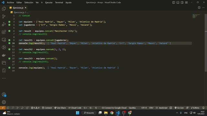Screen dimensions: 207x116
Task: Click the editor vertical scrollbar
Action: point(206,43)
